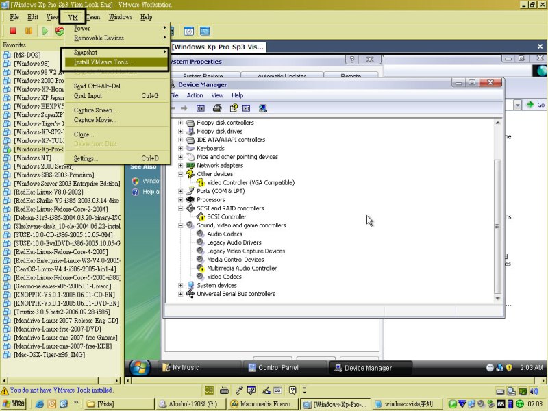Open the Power submenu
This screenshot has height=411, width=548.
(x=115, y=28)
